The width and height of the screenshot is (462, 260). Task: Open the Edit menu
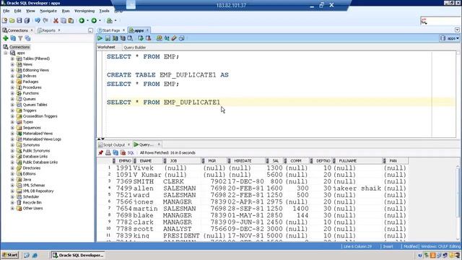tap(17, 11)
